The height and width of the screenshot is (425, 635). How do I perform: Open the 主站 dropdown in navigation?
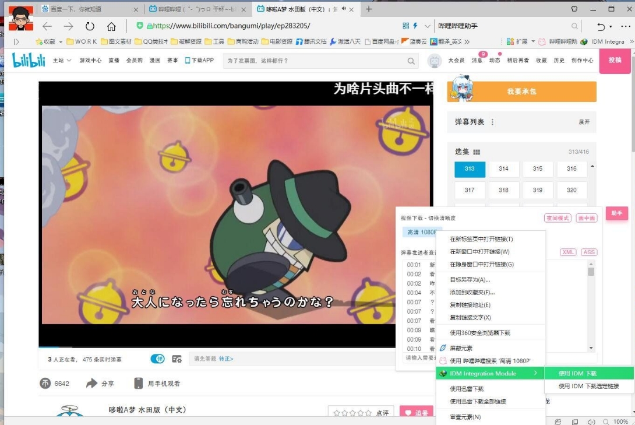[62, 60]
